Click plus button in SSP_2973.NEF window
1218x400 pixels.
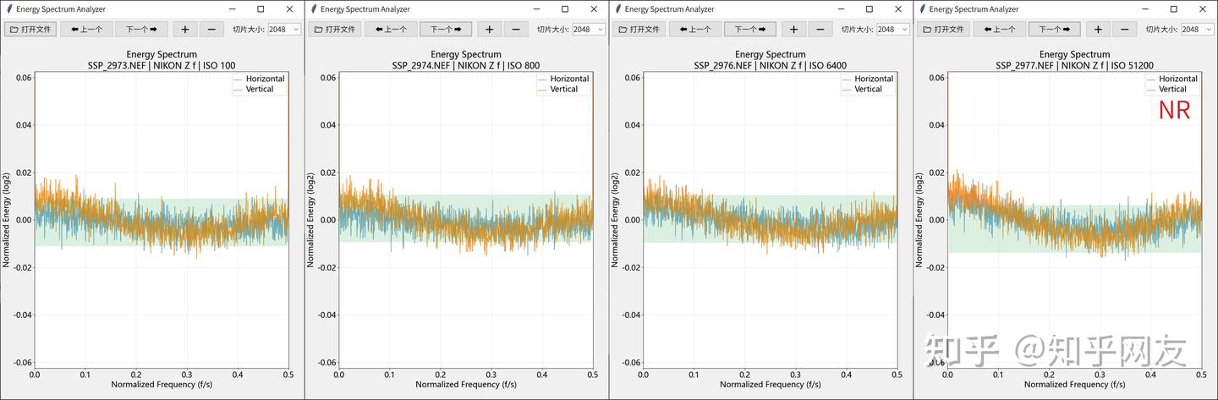[184, 29]
